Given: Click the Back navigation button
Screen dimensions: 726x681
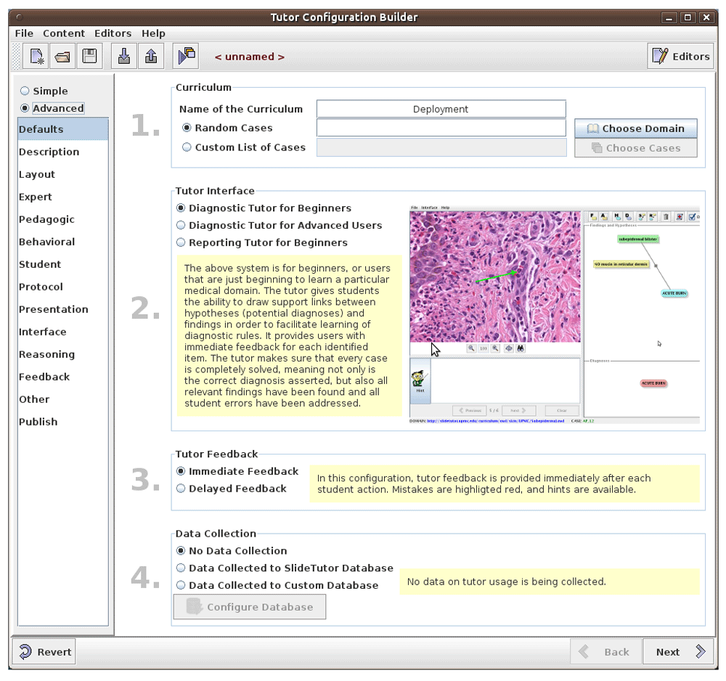Looking at the screenshot, I should tap(605, 651).
